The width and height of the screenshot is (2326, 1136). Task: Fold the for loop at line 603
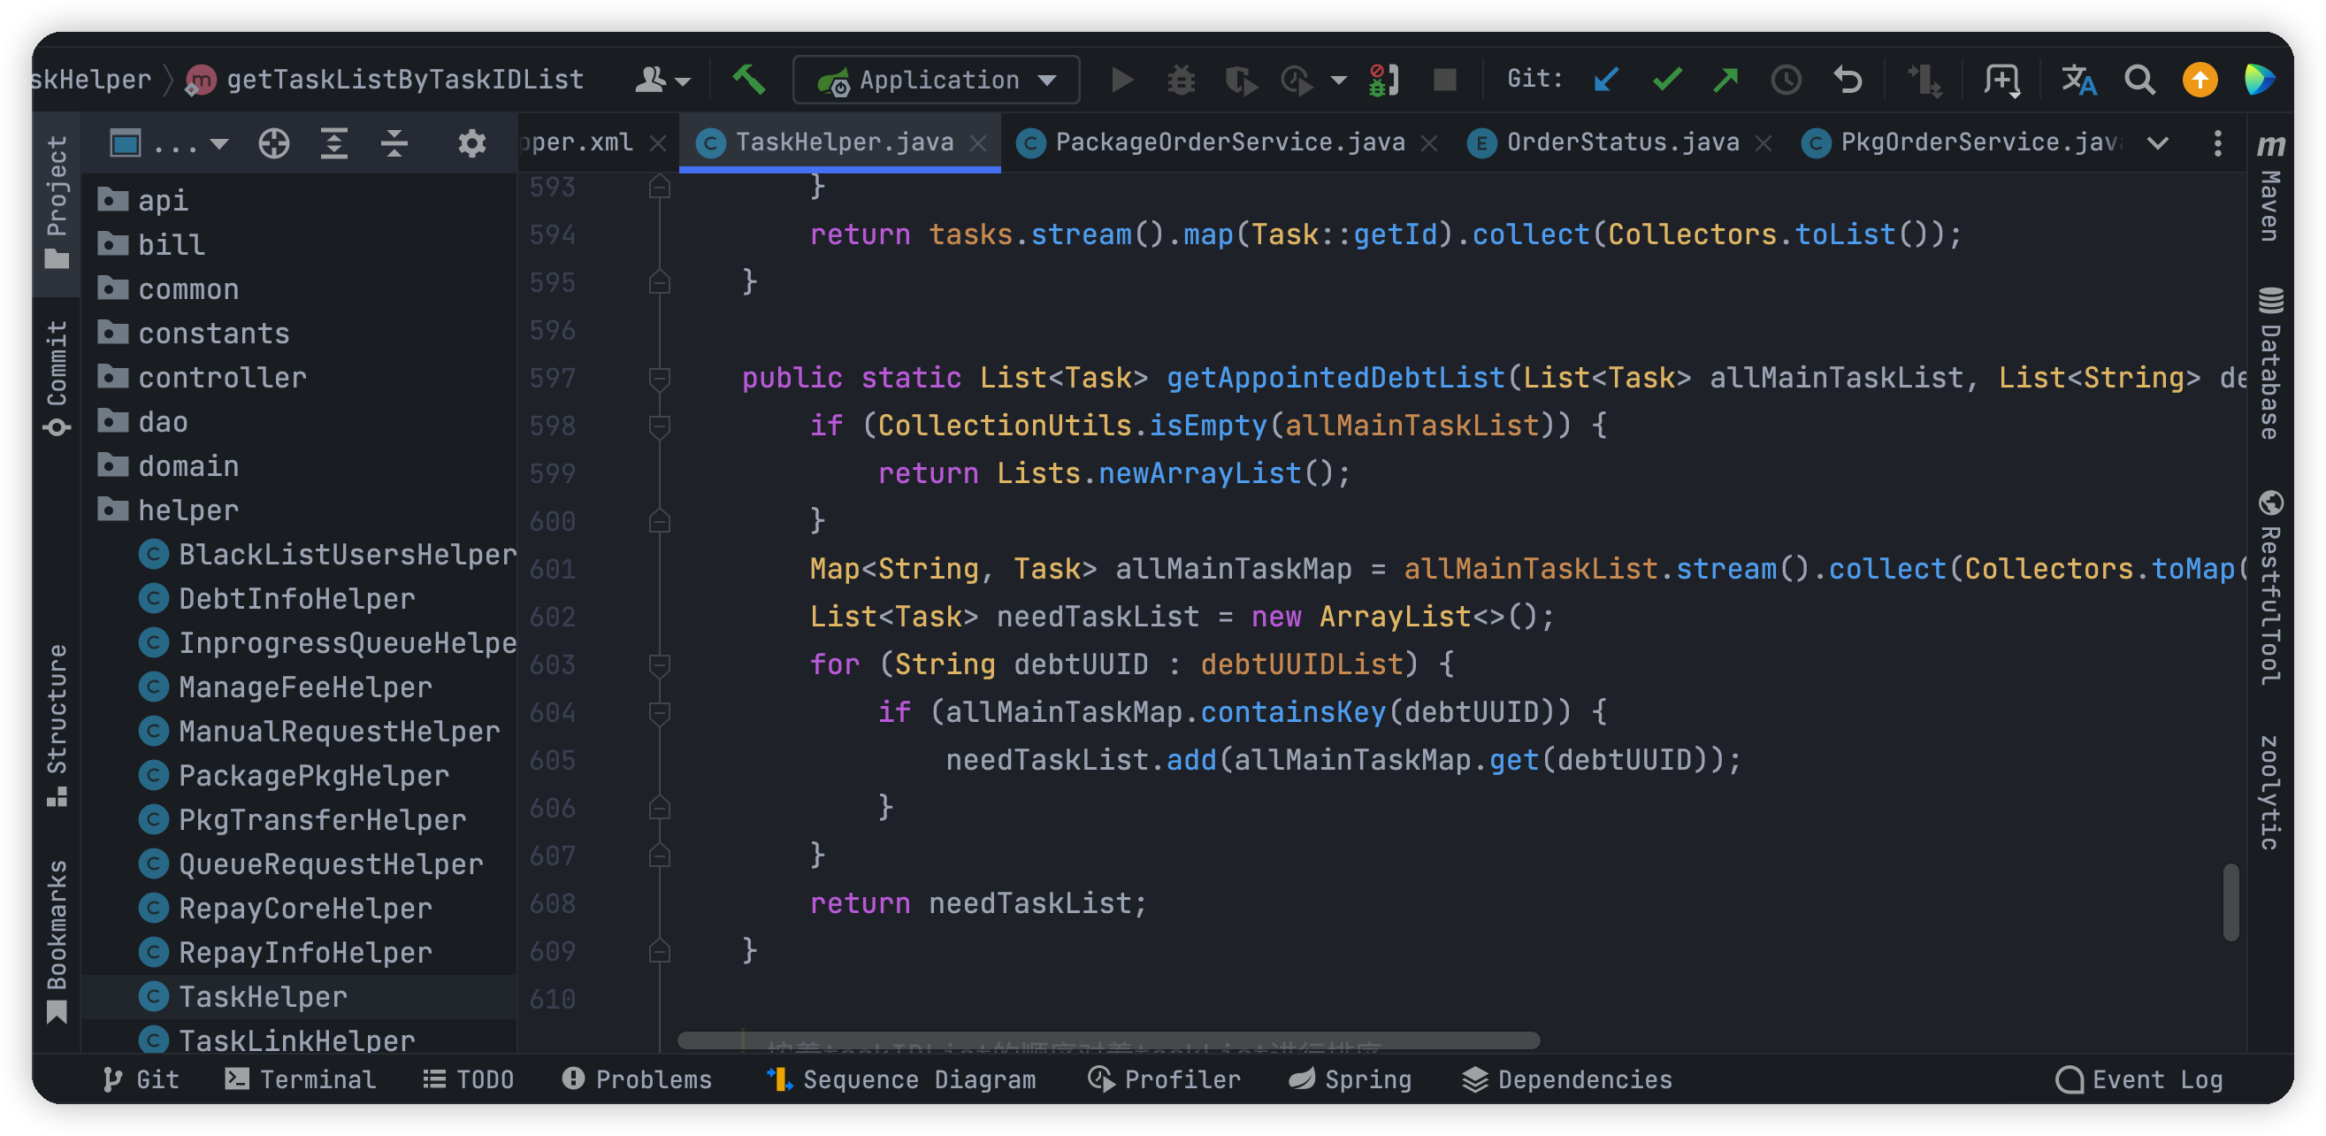point(659,665)
